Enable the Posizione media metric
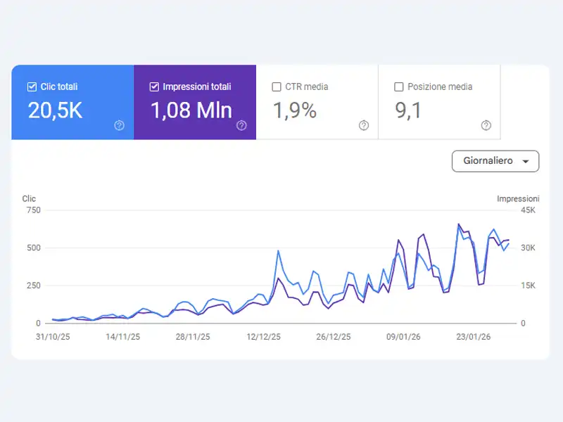The image size is (563, 422). click(x=398, y=87)
